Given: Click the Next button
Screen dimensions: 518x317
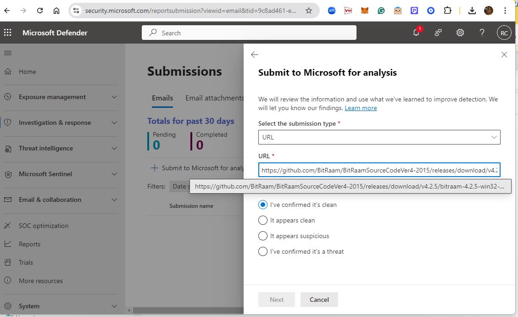Looking at the screenshot, I should [x=277, y=300].
